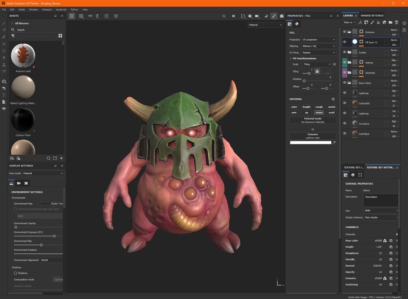
Task: Hide Fill layer 12
Action: 345,42
